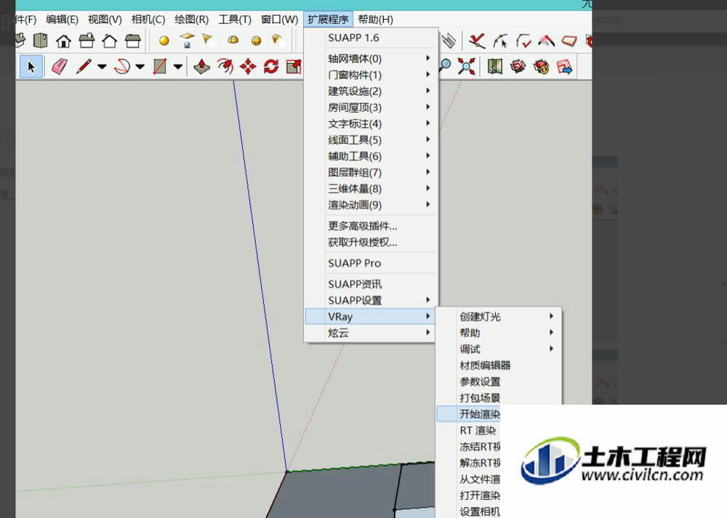
Task: Pick the pink Eraser tool
Action: click(x=59, y=67)
